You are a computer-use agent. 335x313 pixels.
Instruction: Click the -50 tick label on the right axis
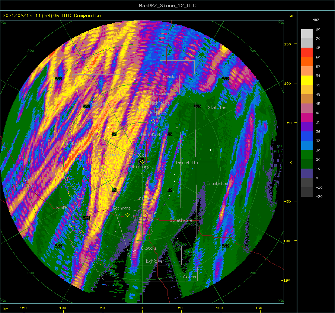tap(288, 201)
